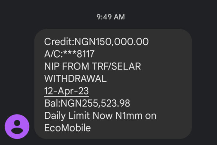The height and width of the screenshot is (145, 217).
Task: Tap the underlined 12-Apr-23 date link
Action: pos(66,91)
